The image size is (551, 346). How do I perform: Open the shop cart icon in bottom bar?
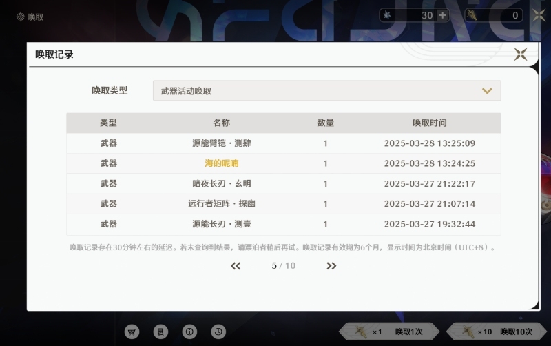132,332
